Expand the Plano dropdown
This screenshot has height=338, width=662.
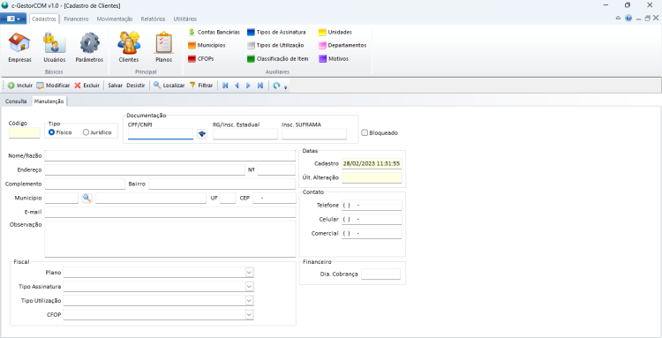pos(249,273)
